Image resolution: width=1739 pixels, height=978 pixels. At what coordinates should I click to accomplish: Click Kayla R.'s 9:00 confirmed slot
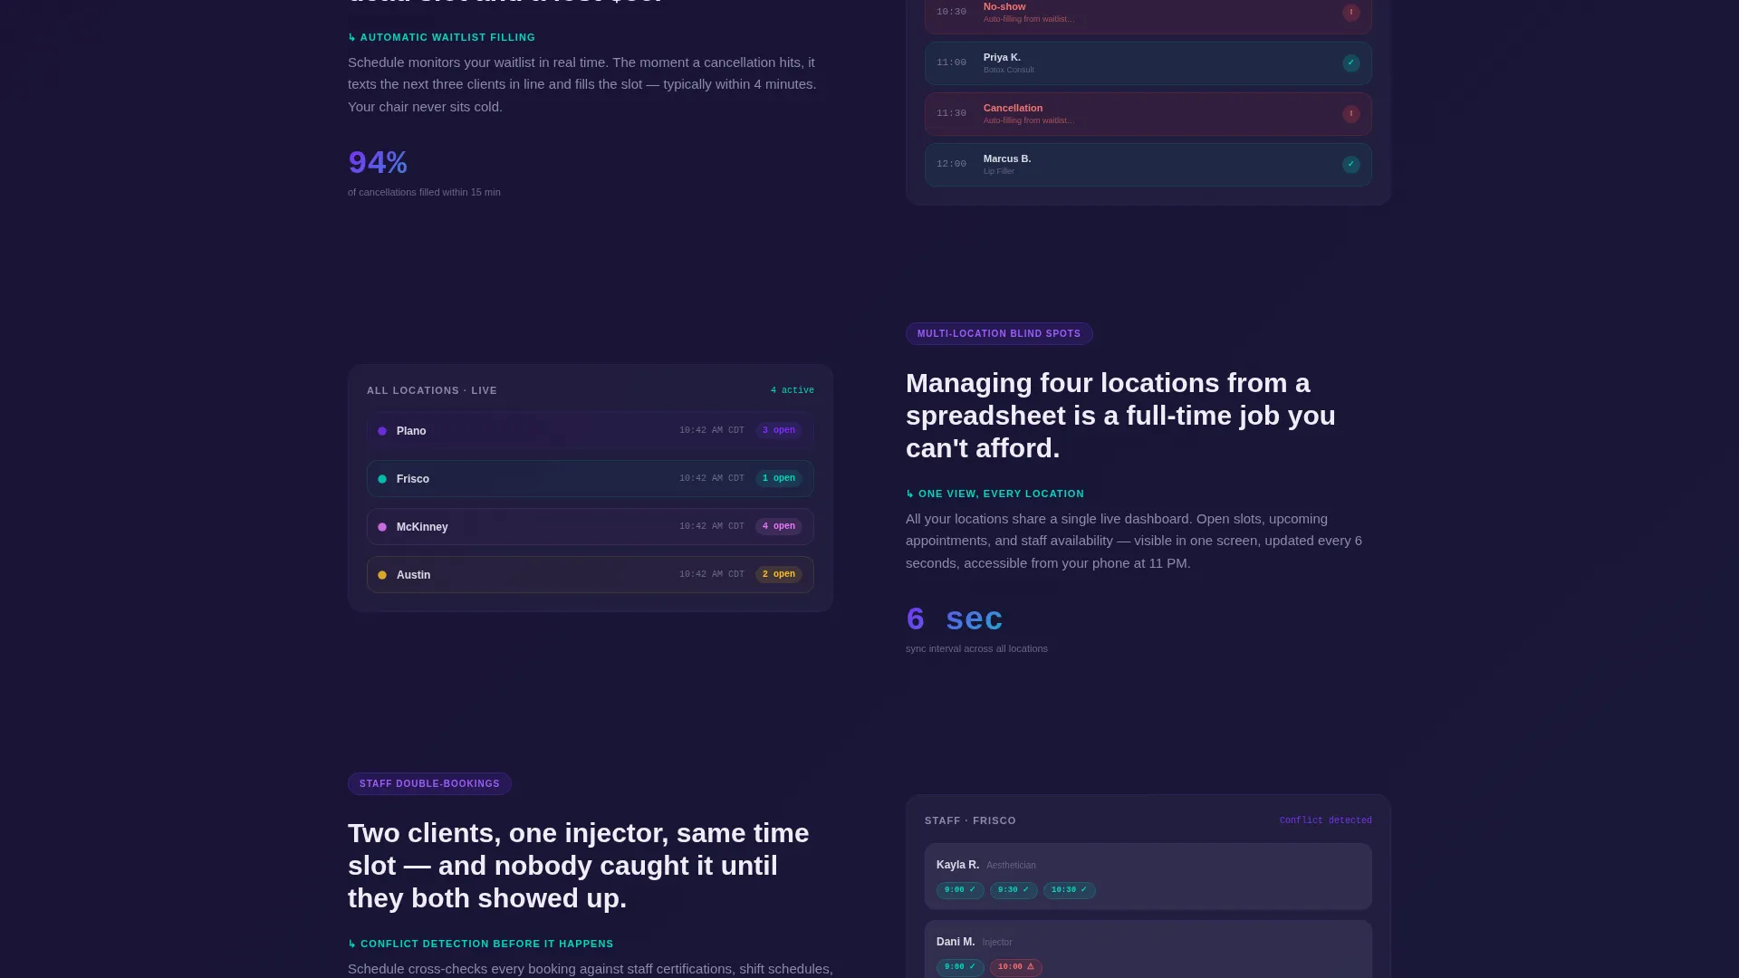point(960,891)
